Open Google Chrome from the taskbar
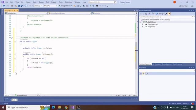This screenshot has height=110, width=196. pos(66,107)
